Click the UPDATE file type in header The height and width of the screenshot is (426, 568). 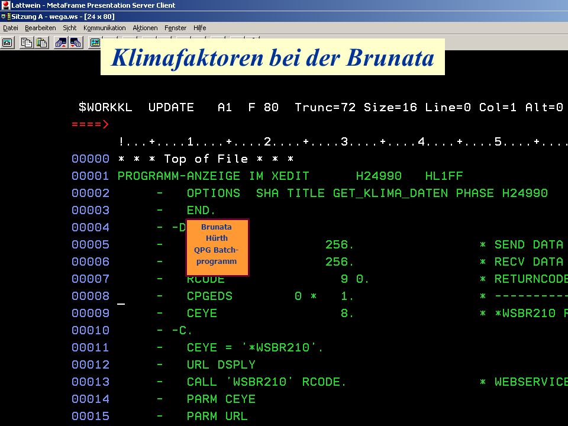171,107
